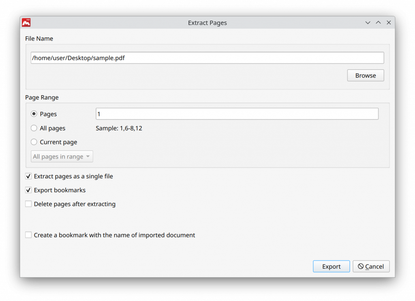Image resolution: width=415 pixels, height=301 pixels.
Task: Shade the window using the down chevron icon
Action: click(368, 23)
